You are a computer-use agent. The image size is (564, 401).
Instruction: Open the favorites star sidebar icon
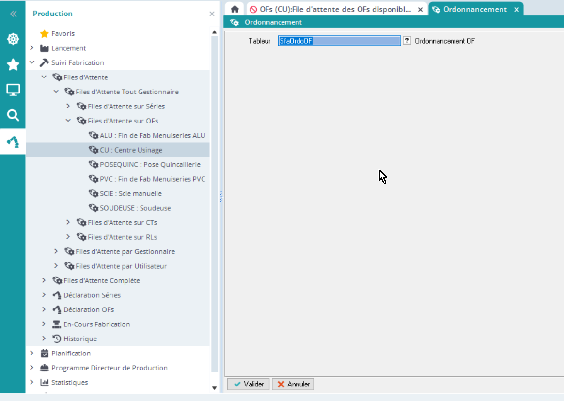pyautogui.click(x=13, y=64)
